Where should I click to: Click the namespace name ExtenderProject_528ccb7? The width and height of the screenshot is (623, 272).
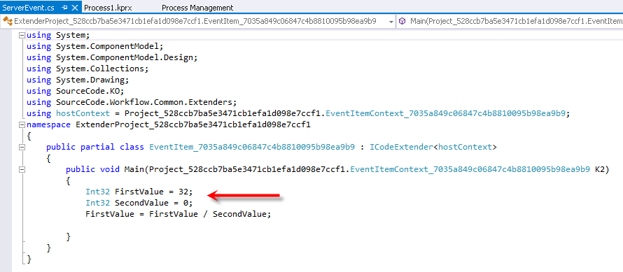192,124
